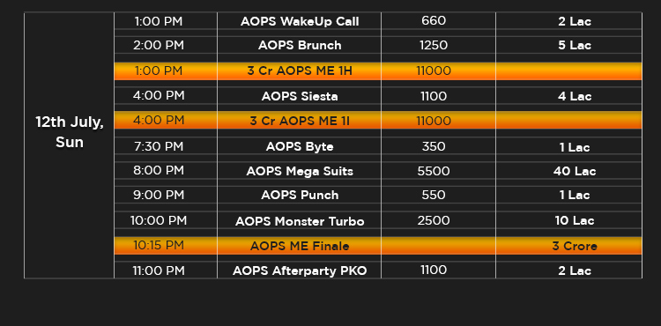Select the 5500 buy-in value
The image size is (661, 326).
point(434,171)
